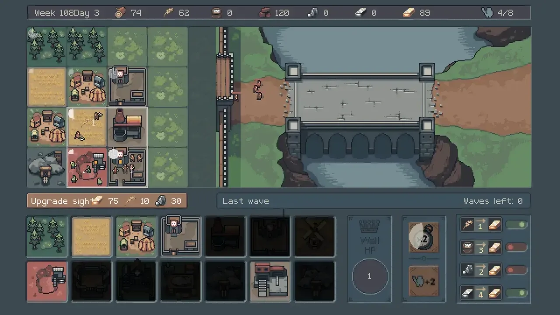Disable wheat-to-gold trade toggle
The image size is (560, 315).
coord(517,225)
